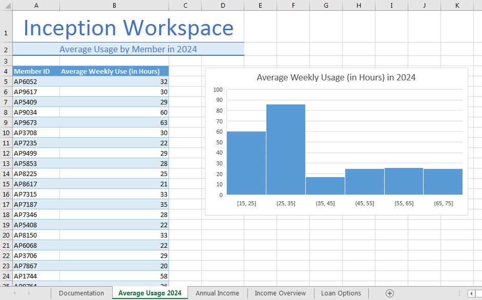The width and height of the screenshot is (482, 300).
Task: Select row 4 by its header
Action: coord(6,71)
